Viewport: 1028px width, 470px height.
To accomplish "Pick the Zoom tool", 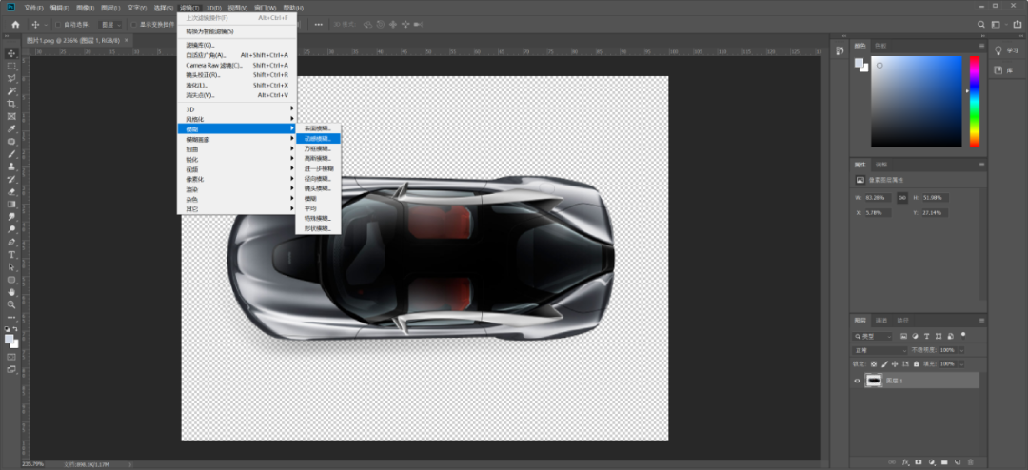I will point(11,304).
